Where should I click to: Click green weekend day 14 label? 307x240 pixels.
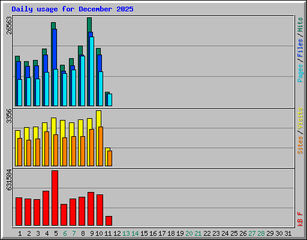[x=135, y=233]
